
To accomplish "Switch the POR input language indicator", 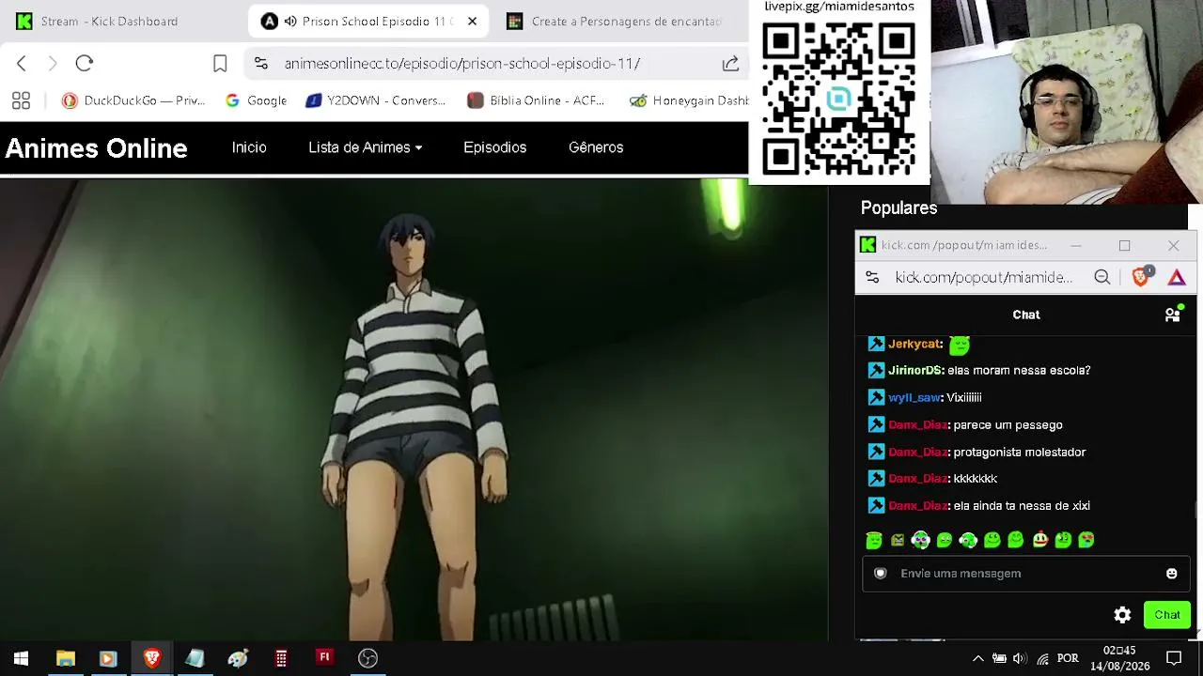I will click(1068, 658).
